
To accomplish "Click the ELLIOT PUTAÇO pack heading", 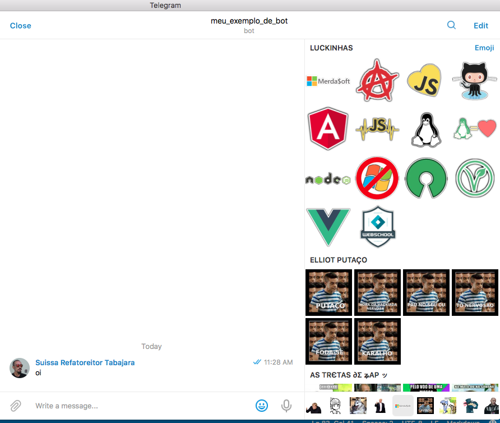I will pos(339,260).
